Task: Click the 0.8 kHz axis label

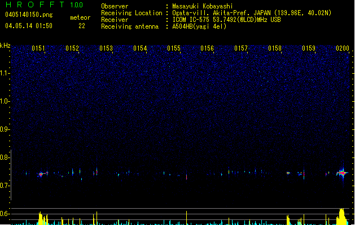Action: pos(5,157)
